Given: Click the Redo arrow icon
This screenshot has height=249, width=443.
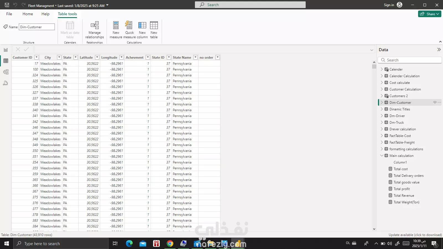Looking at the screenshot, I should [x=23, y=5].
